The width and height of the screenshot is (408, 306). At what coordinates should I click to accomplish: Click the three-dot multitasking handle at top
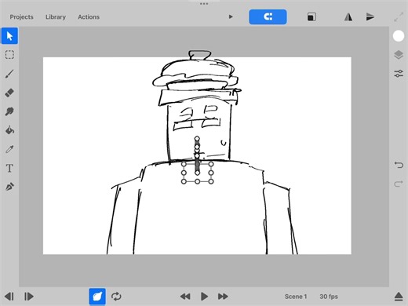coord(204,4)
